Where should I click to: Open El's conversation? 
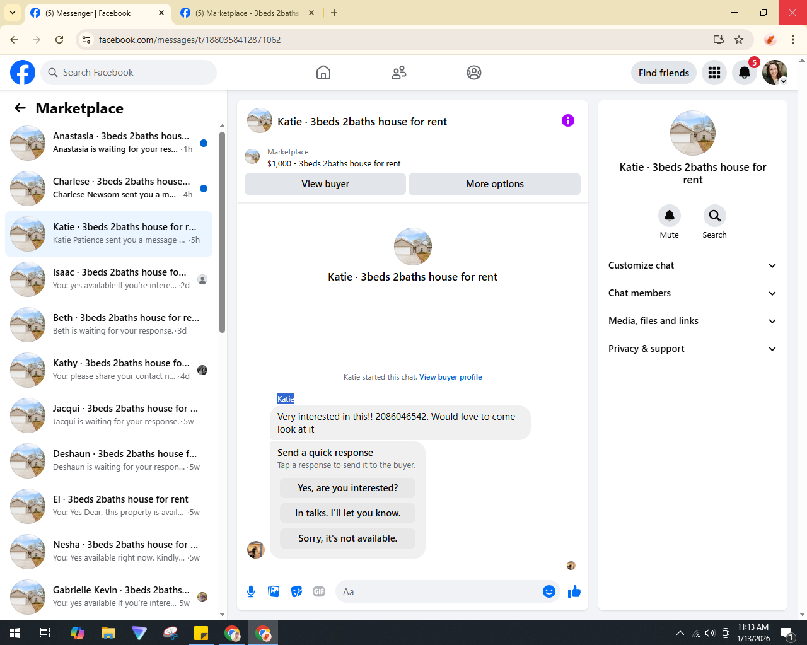click(108, 506)
